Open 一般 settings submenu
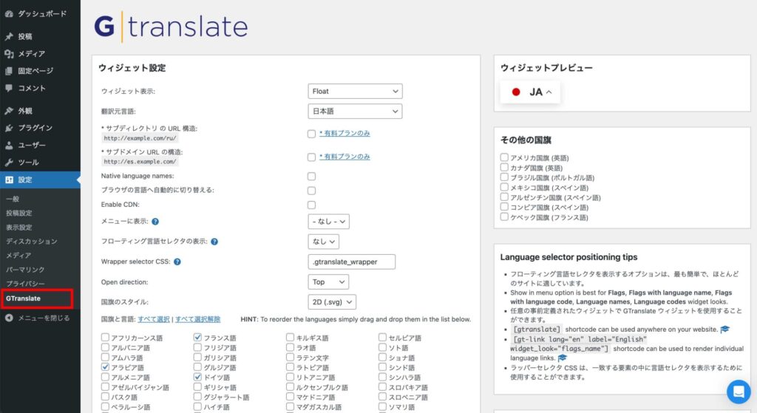The image size is (757, 413). coord(13,199)
